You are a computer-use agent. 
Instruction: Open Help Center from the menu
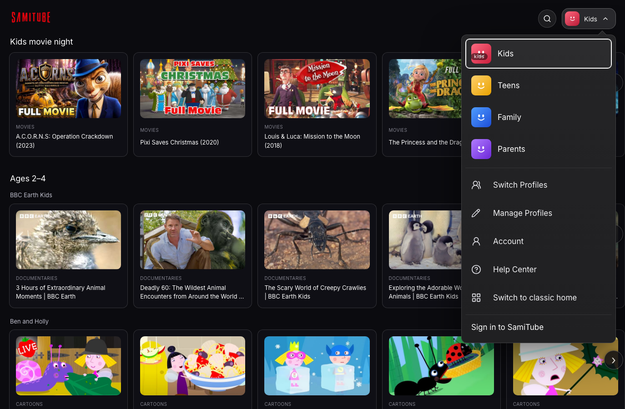539,269
